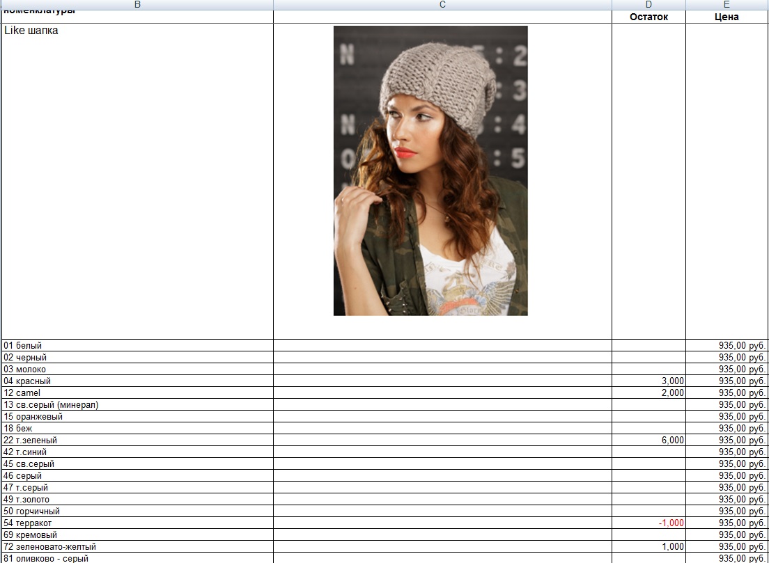Select the '49 т.золото' cell

point(137,499)
